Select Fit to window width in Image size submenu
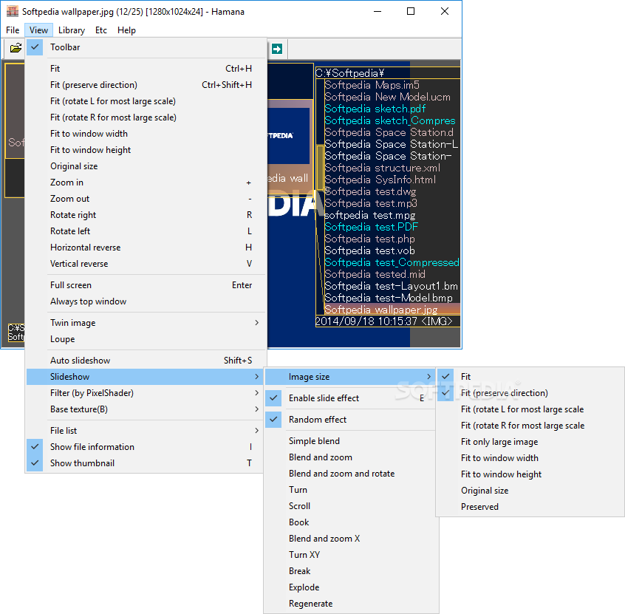 [x=530, y=458]
